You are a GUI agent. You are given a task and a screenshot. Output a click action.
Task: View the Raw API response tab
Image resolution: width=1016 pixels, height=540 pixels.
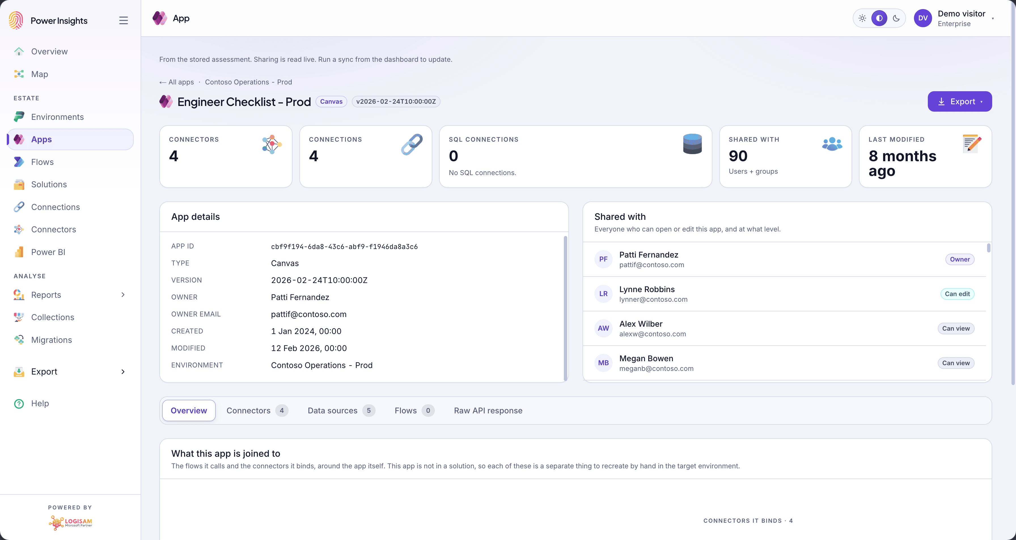click(x=488, y=410)
